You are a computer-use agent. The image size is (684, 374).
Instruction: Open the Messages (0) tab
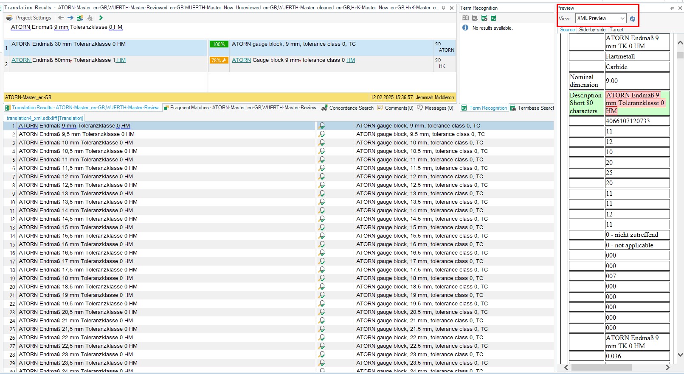point(435,108)
